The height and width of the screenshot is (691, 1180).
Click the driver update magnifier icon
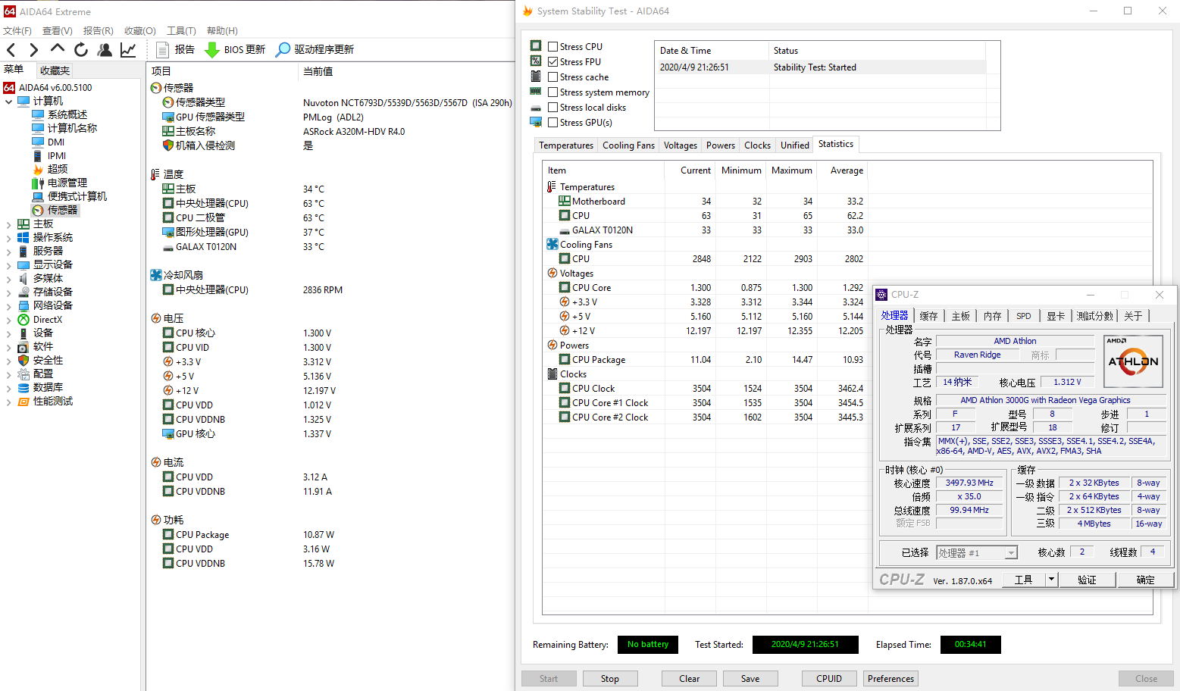tap(283, 50)
